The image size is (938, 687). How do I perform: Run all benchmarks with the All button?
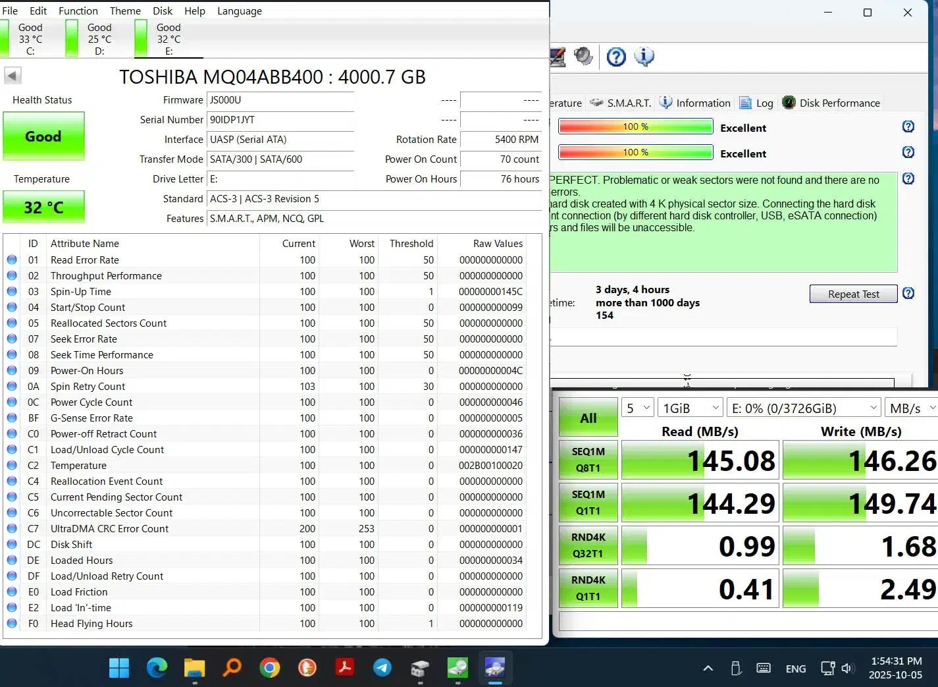click(588, 418)
